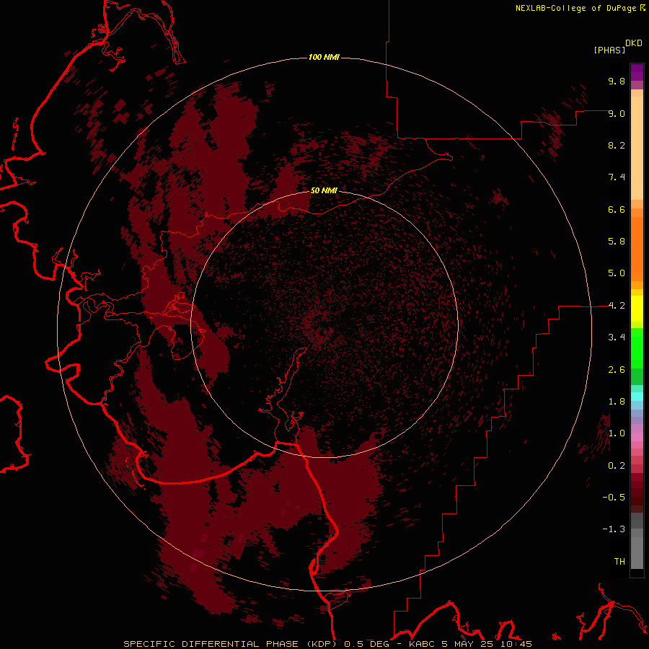Click the DKD unit label above the legend

click(634, 43)
